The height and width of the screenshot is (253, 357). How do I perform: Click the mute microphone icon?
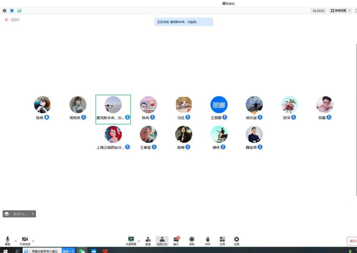click(x=8, y=240)
